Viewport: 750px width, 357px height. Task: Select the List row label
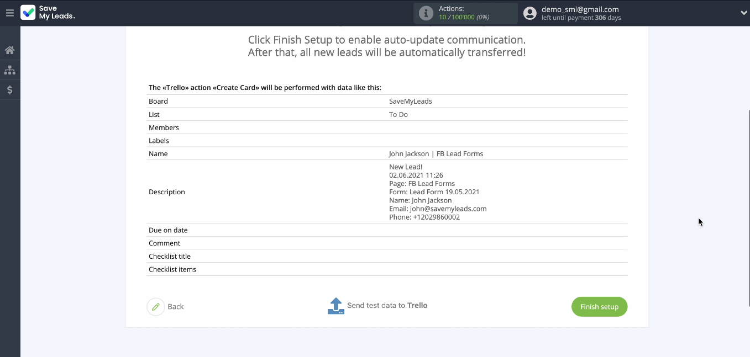[x=154, y=114]
